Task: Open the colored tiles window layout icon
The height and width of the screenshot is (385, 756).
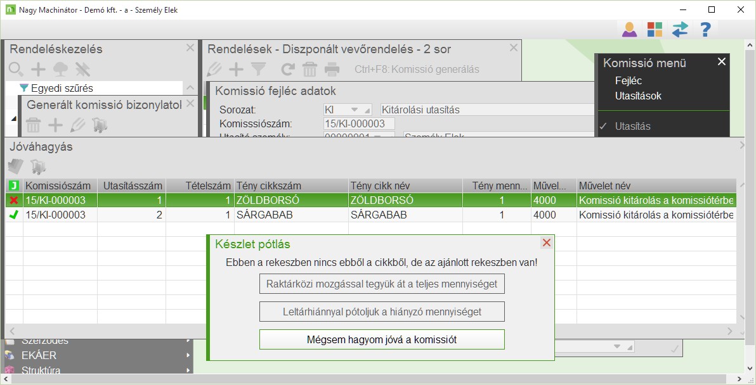Action: [655, 29]
